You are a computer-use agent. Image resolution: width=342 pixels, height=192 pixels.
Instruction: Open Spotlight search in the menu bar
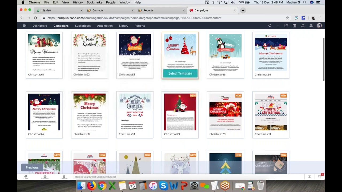point(305,2)
